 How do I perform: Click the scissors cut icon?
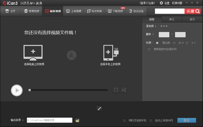coord(124,90)
